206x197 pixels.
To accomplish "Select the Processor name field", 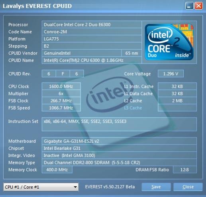I will click(x=92, y=25).
